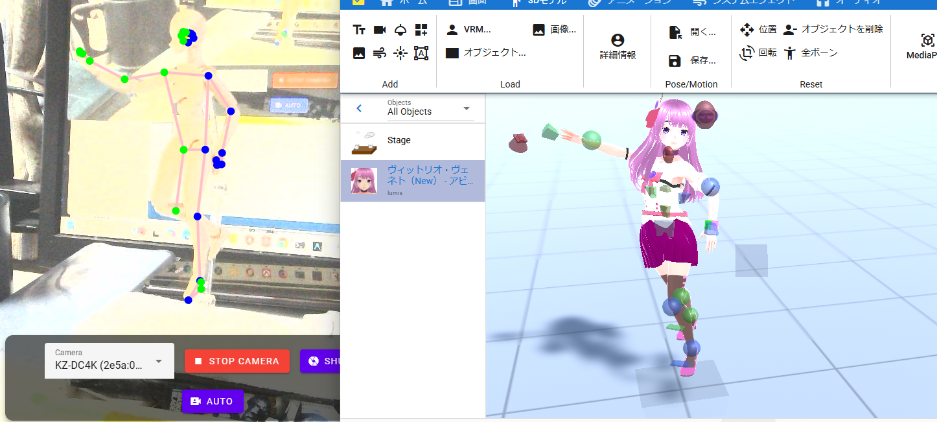Click the purple AUTO button
937x422 pixels.
[213, 401]
